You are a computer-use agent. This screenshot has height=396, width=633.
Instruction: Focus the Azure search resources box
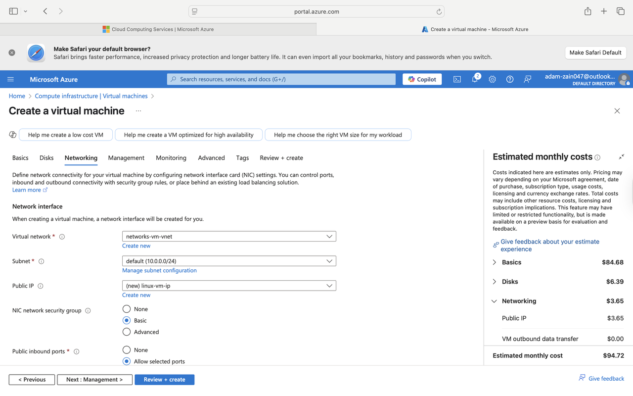281,79
